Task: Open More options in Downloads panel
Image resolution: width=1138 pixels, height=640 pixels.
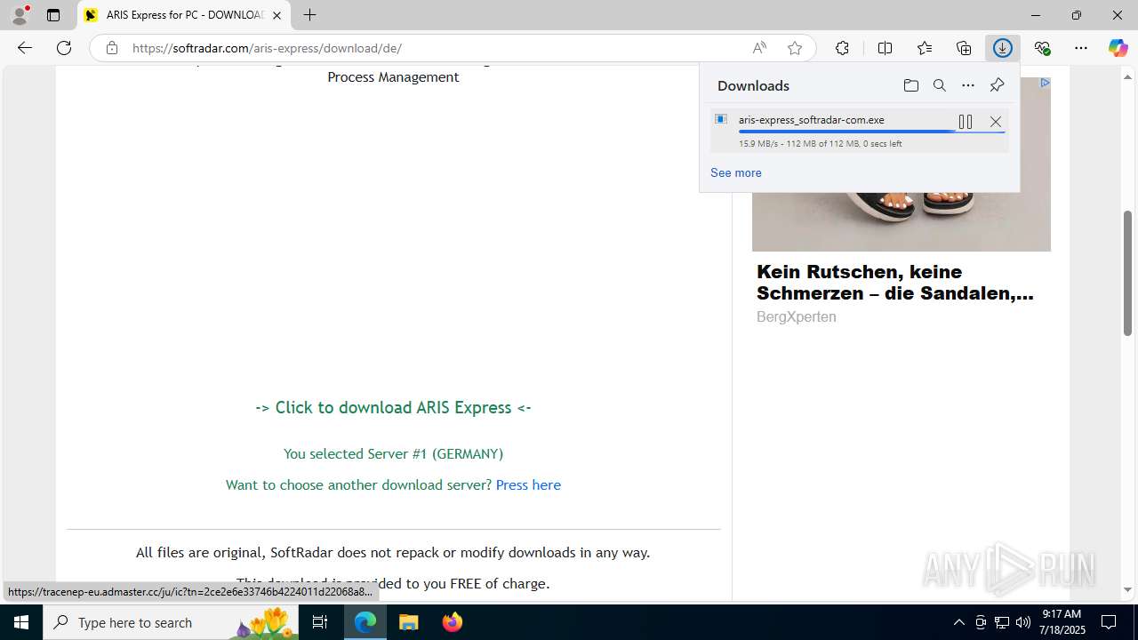Action: click(968, 85)
